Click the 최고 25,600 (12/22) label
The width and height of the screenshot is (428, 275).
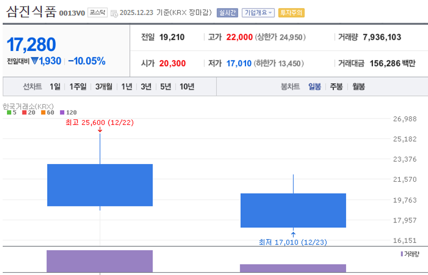point(100,122)
